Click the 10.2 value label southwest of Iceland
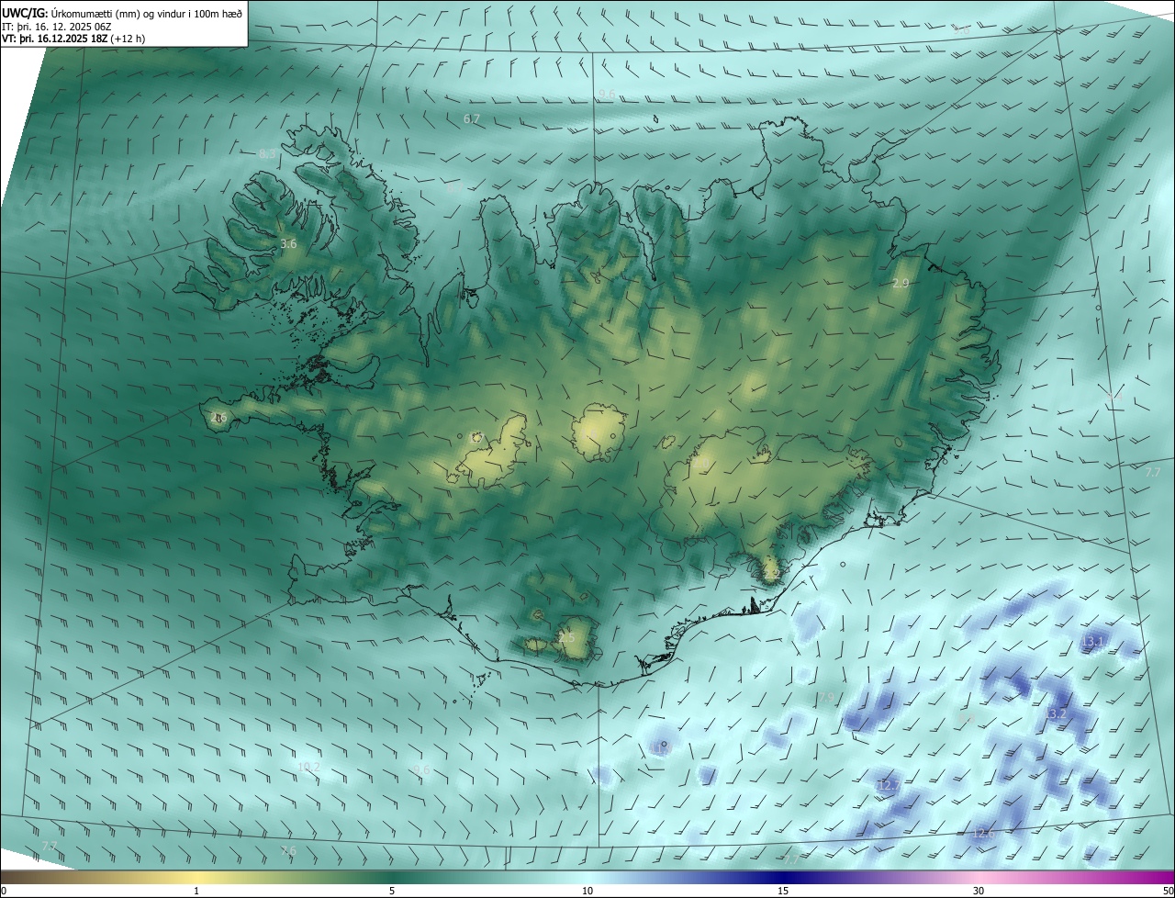 (x=309, y=768)
